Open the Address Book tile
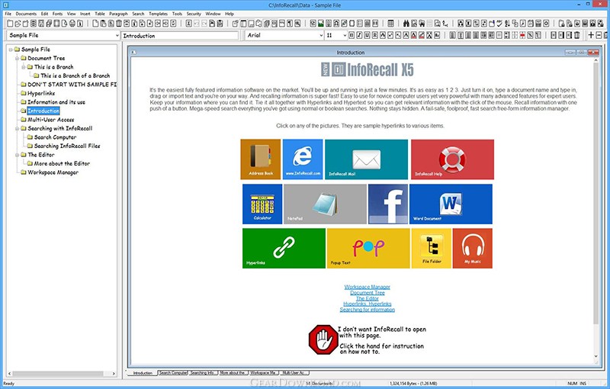This screenshot has width=610, height=389. [x=261, y=159]
